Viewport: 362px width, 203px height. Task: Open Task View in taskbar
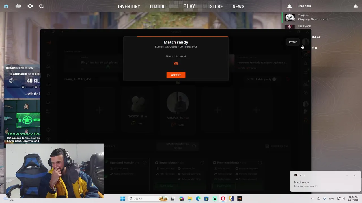click(x=173, y=198)
